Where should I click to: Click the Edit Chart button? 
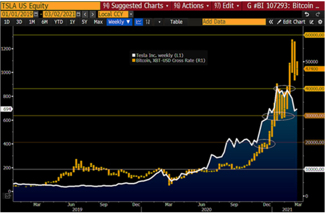click(291, 22)
